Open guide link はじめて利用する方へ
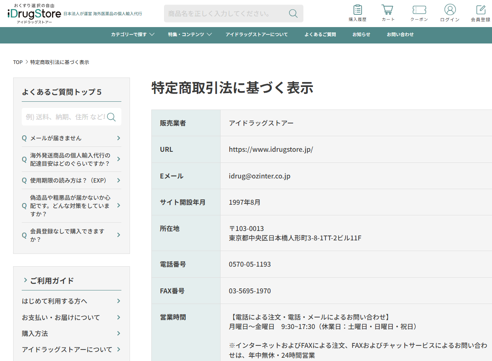Viewport: 492px width, 361px height. click(55, 301)
